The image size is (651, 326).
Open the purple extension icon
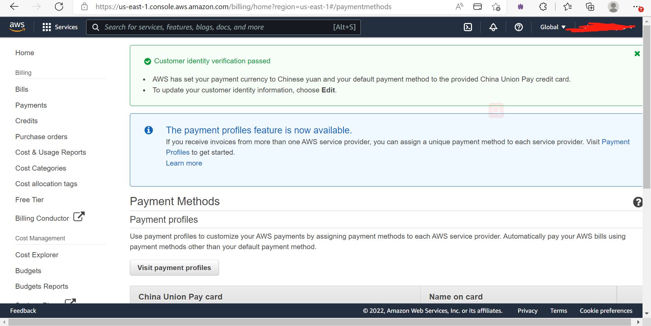tap(520, 6)
